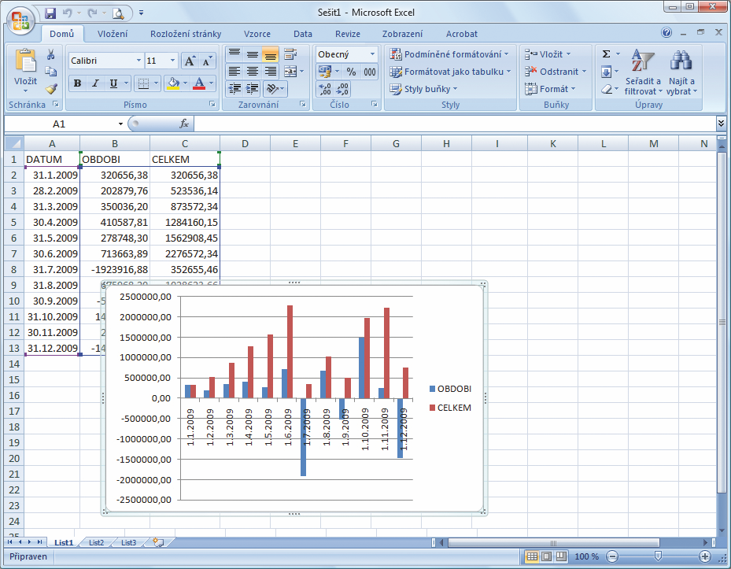
Task: Cut selection with the scissors icon
Action: (51, 54)
